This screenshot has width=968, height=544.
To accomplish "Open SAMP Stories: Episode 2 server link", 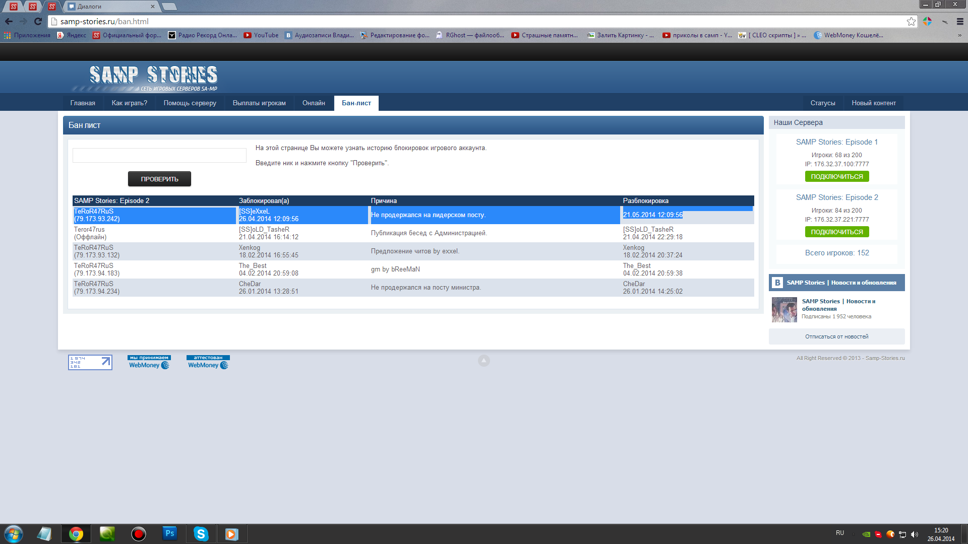I will tap(837, 197).
